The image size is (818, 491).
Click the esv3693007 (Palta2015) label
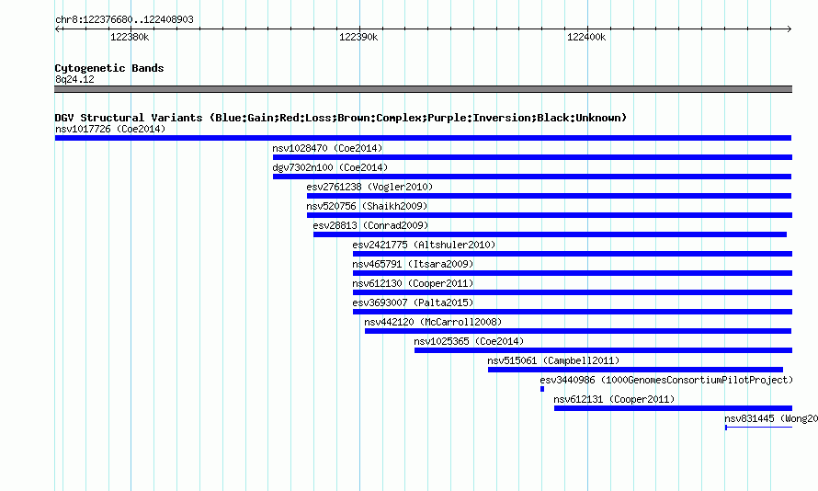click(x=413, y=303)
